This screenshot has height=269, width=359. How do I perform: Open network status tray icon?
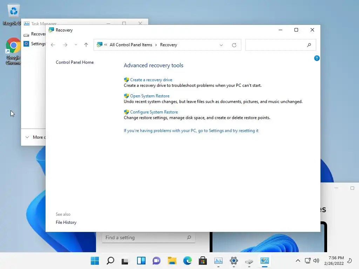[308, 261]
